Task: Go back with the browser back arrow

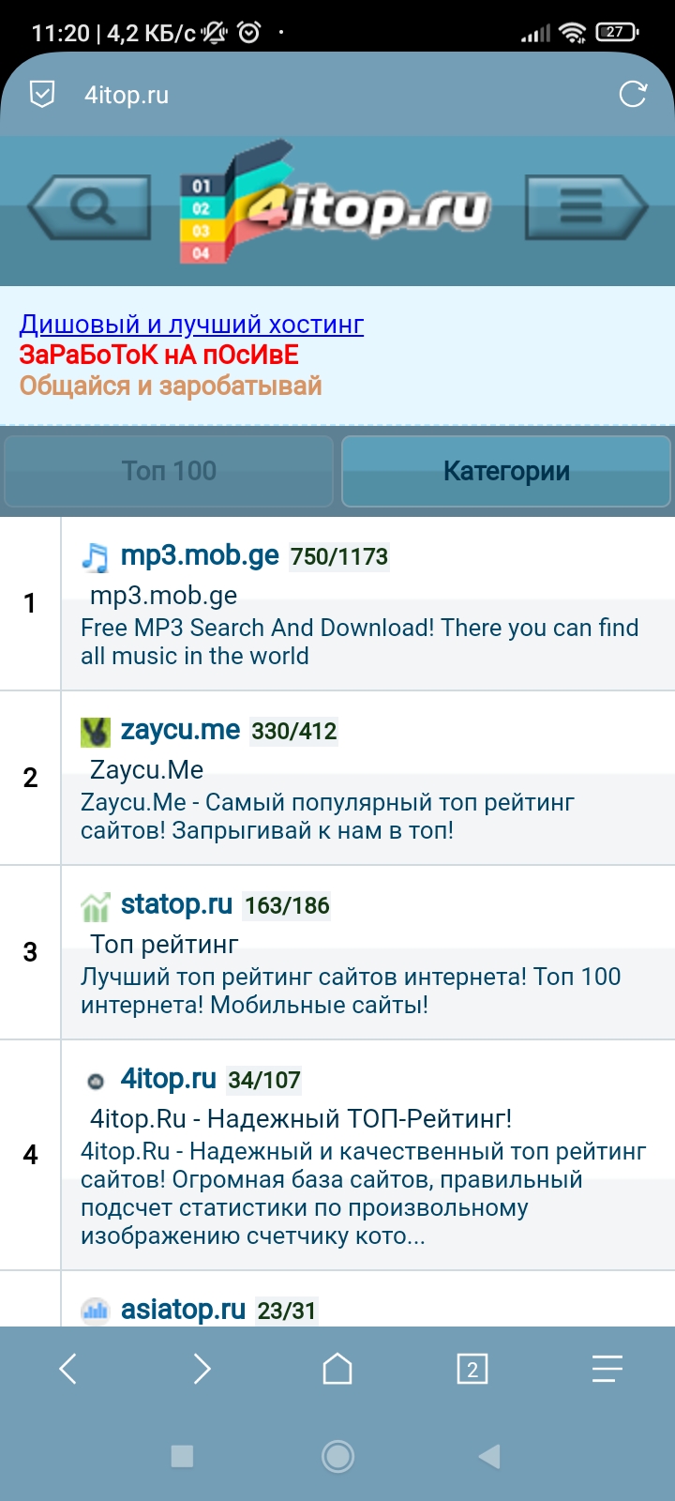Action: (67, 1369)
